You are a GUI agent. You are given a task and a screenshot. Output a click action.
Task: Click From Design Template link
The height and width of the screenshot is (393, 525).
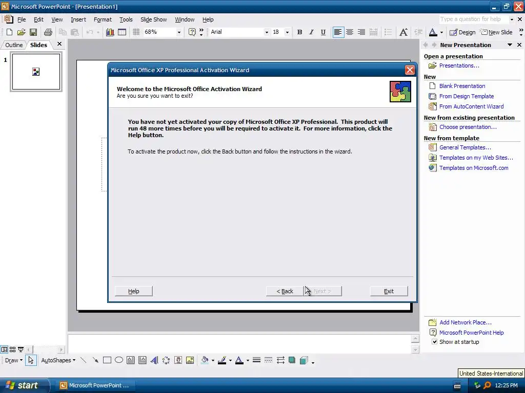pos(467,96)
